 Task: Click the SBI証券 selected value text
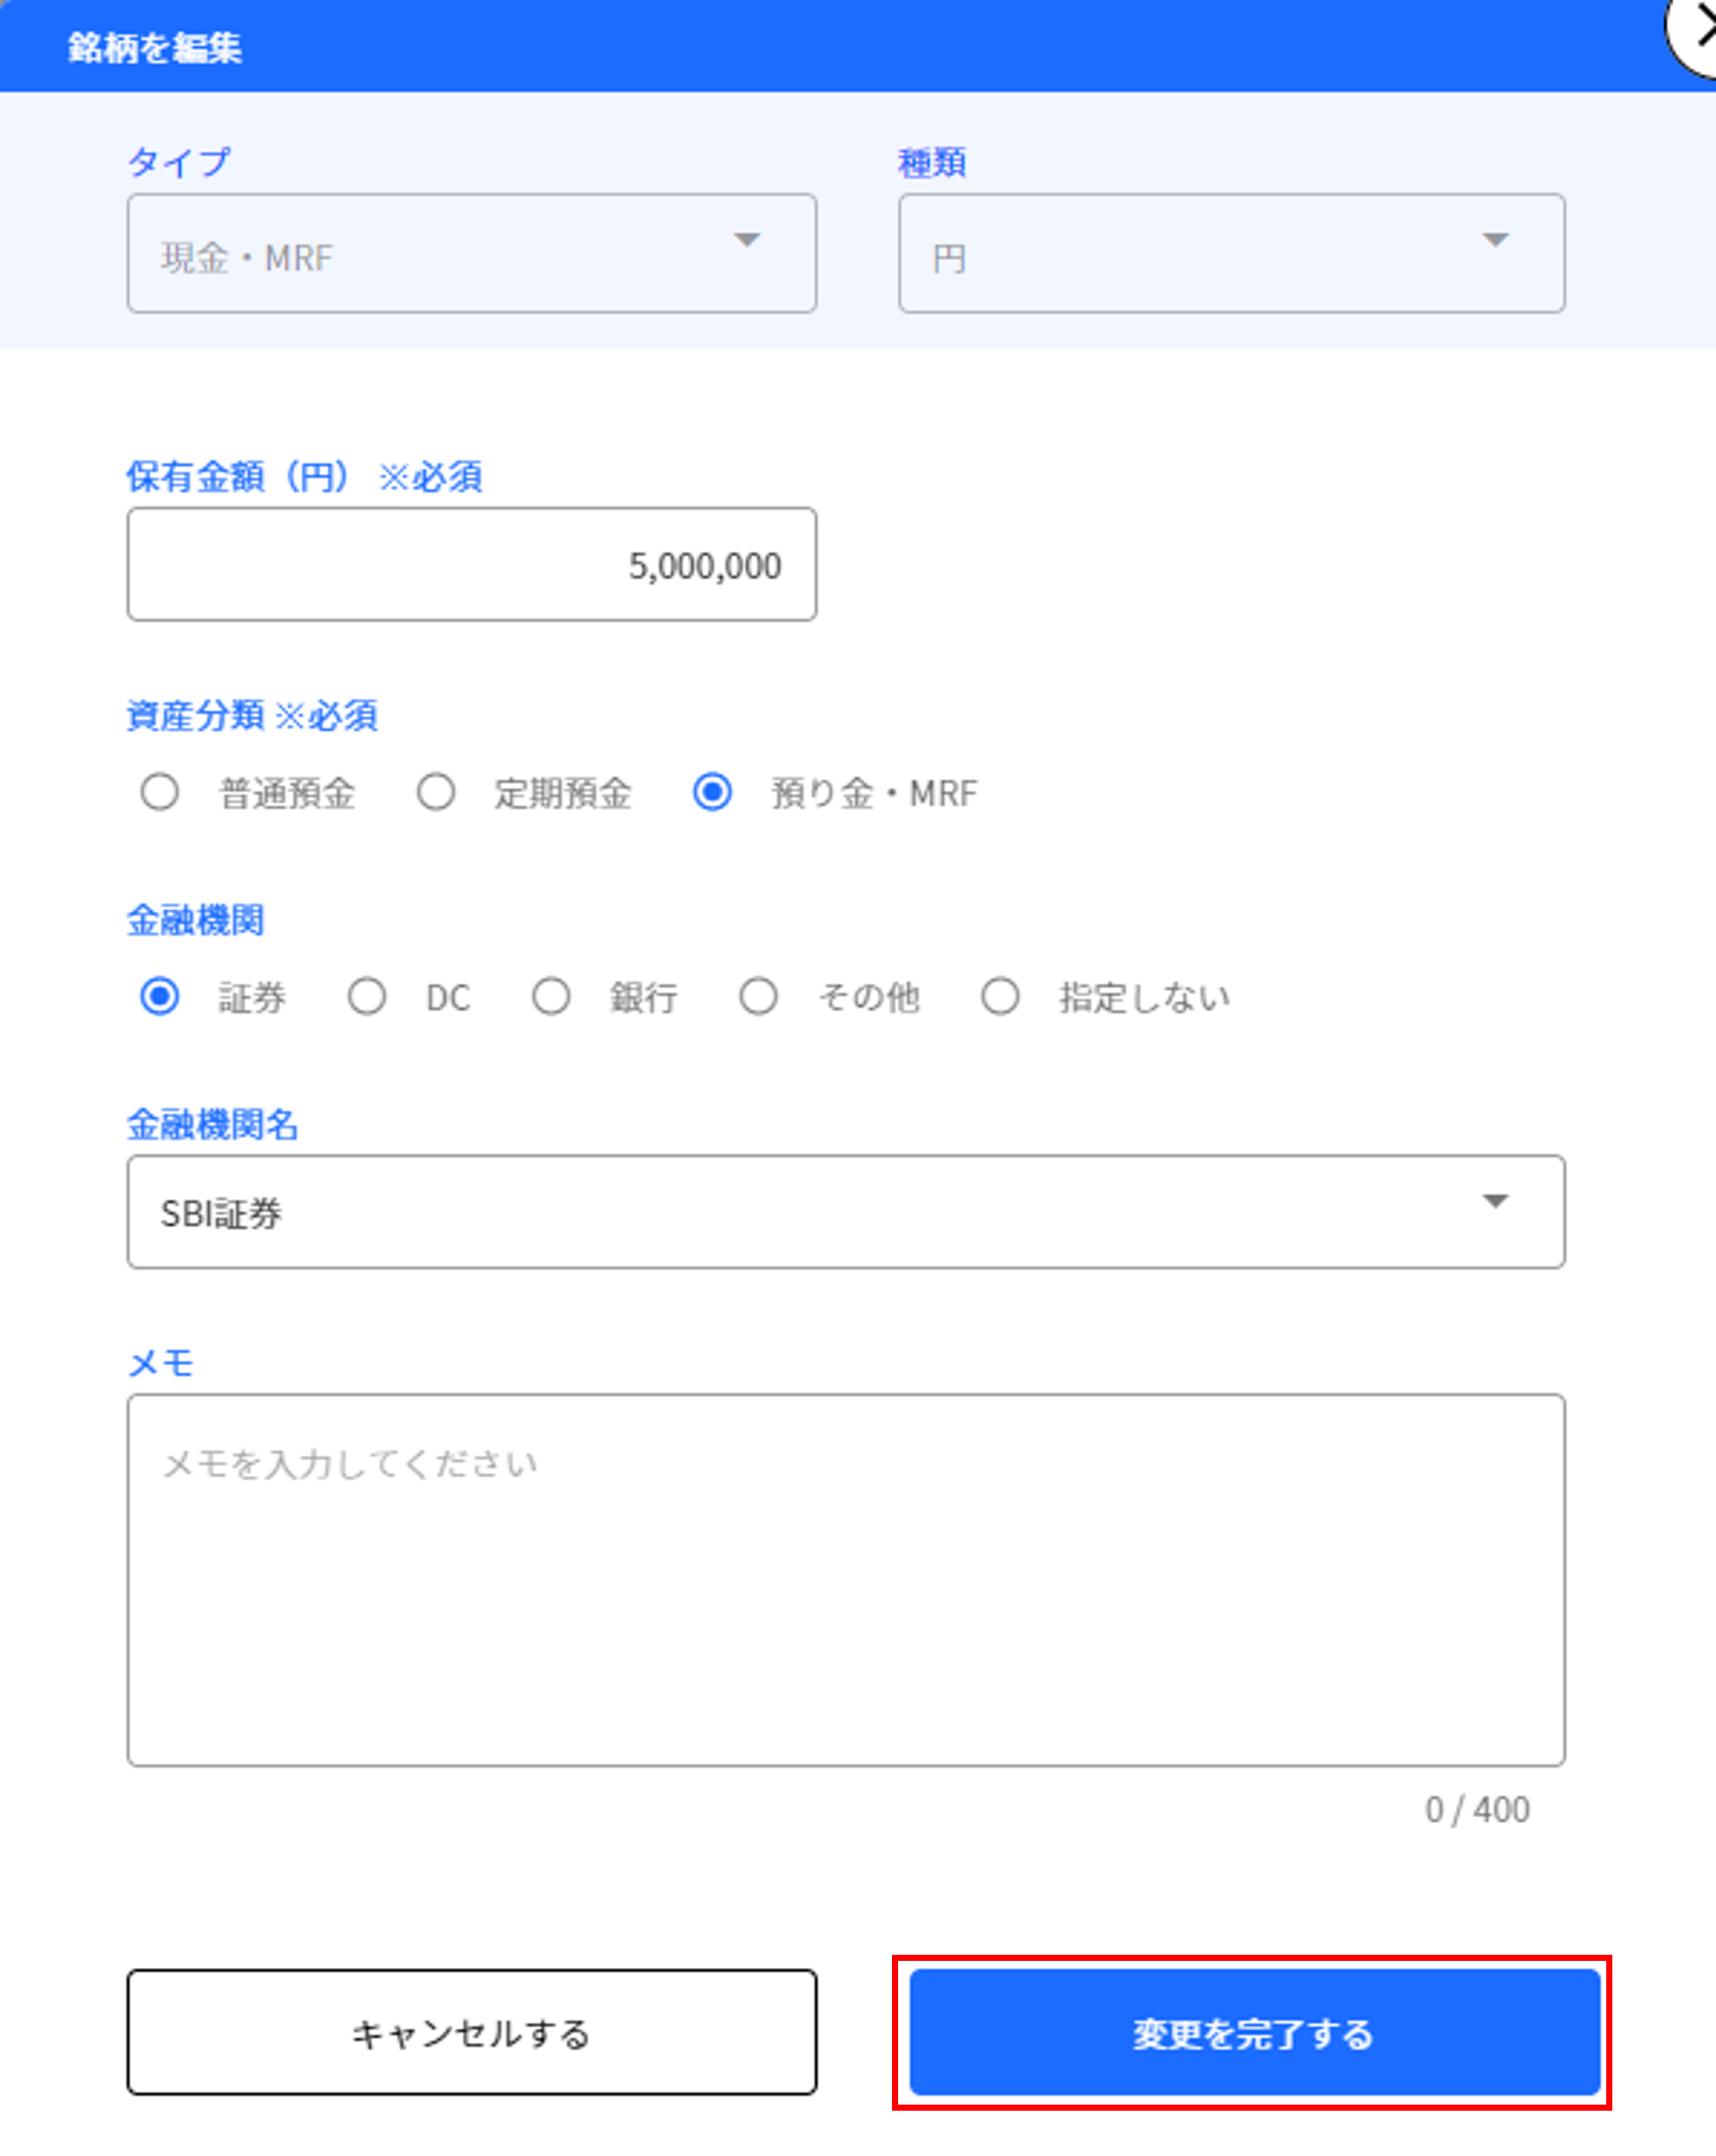click(221, 1214)
